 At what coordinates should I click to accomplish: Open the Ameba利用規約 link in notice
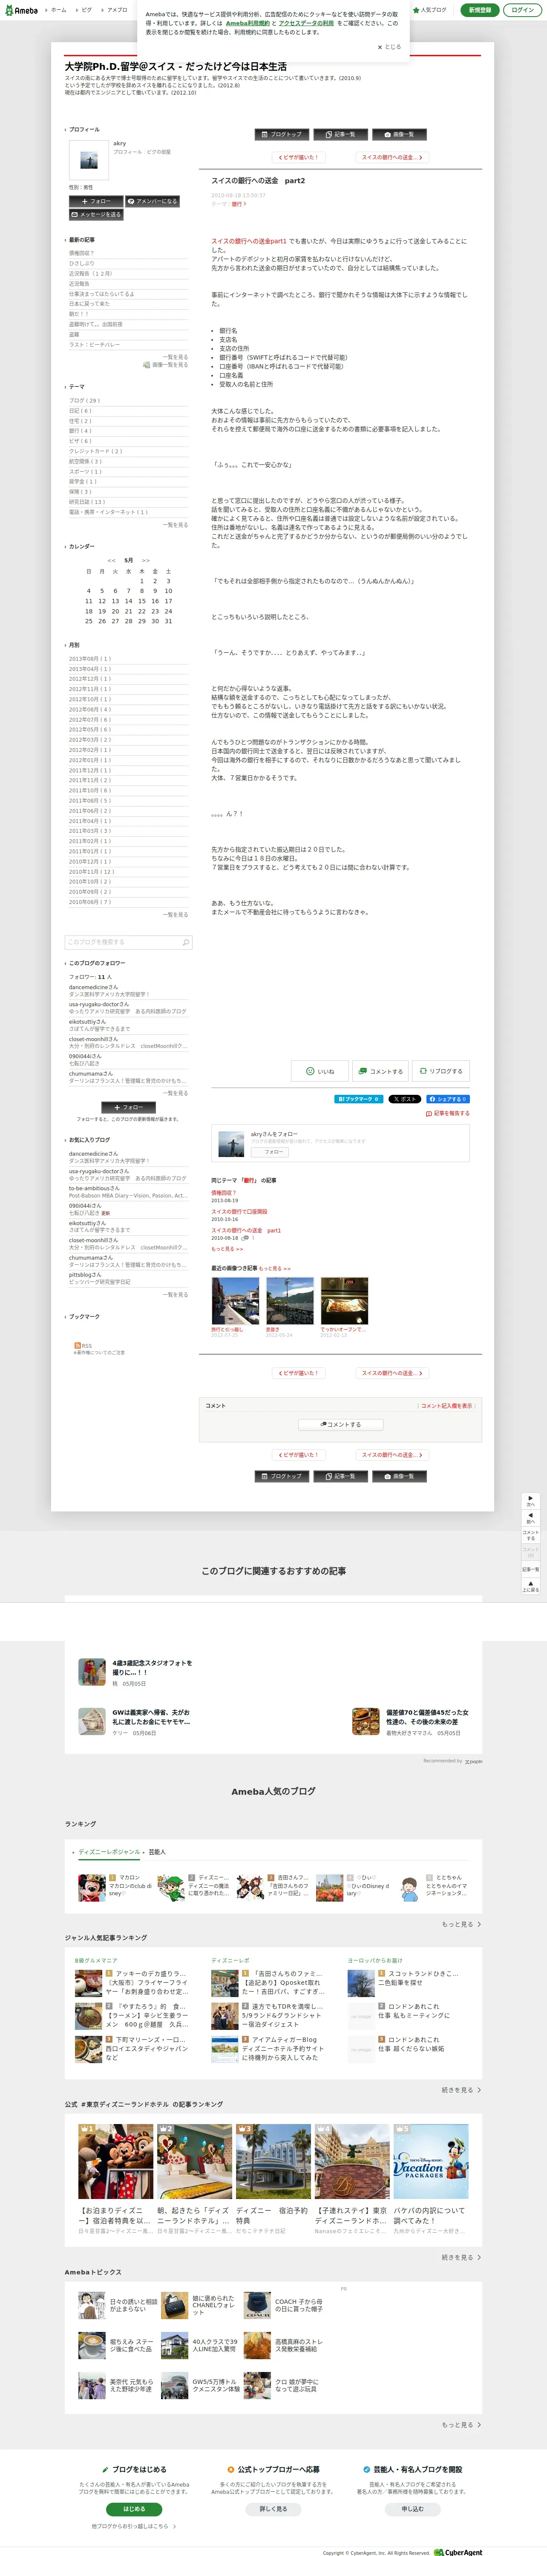[247, 23]
